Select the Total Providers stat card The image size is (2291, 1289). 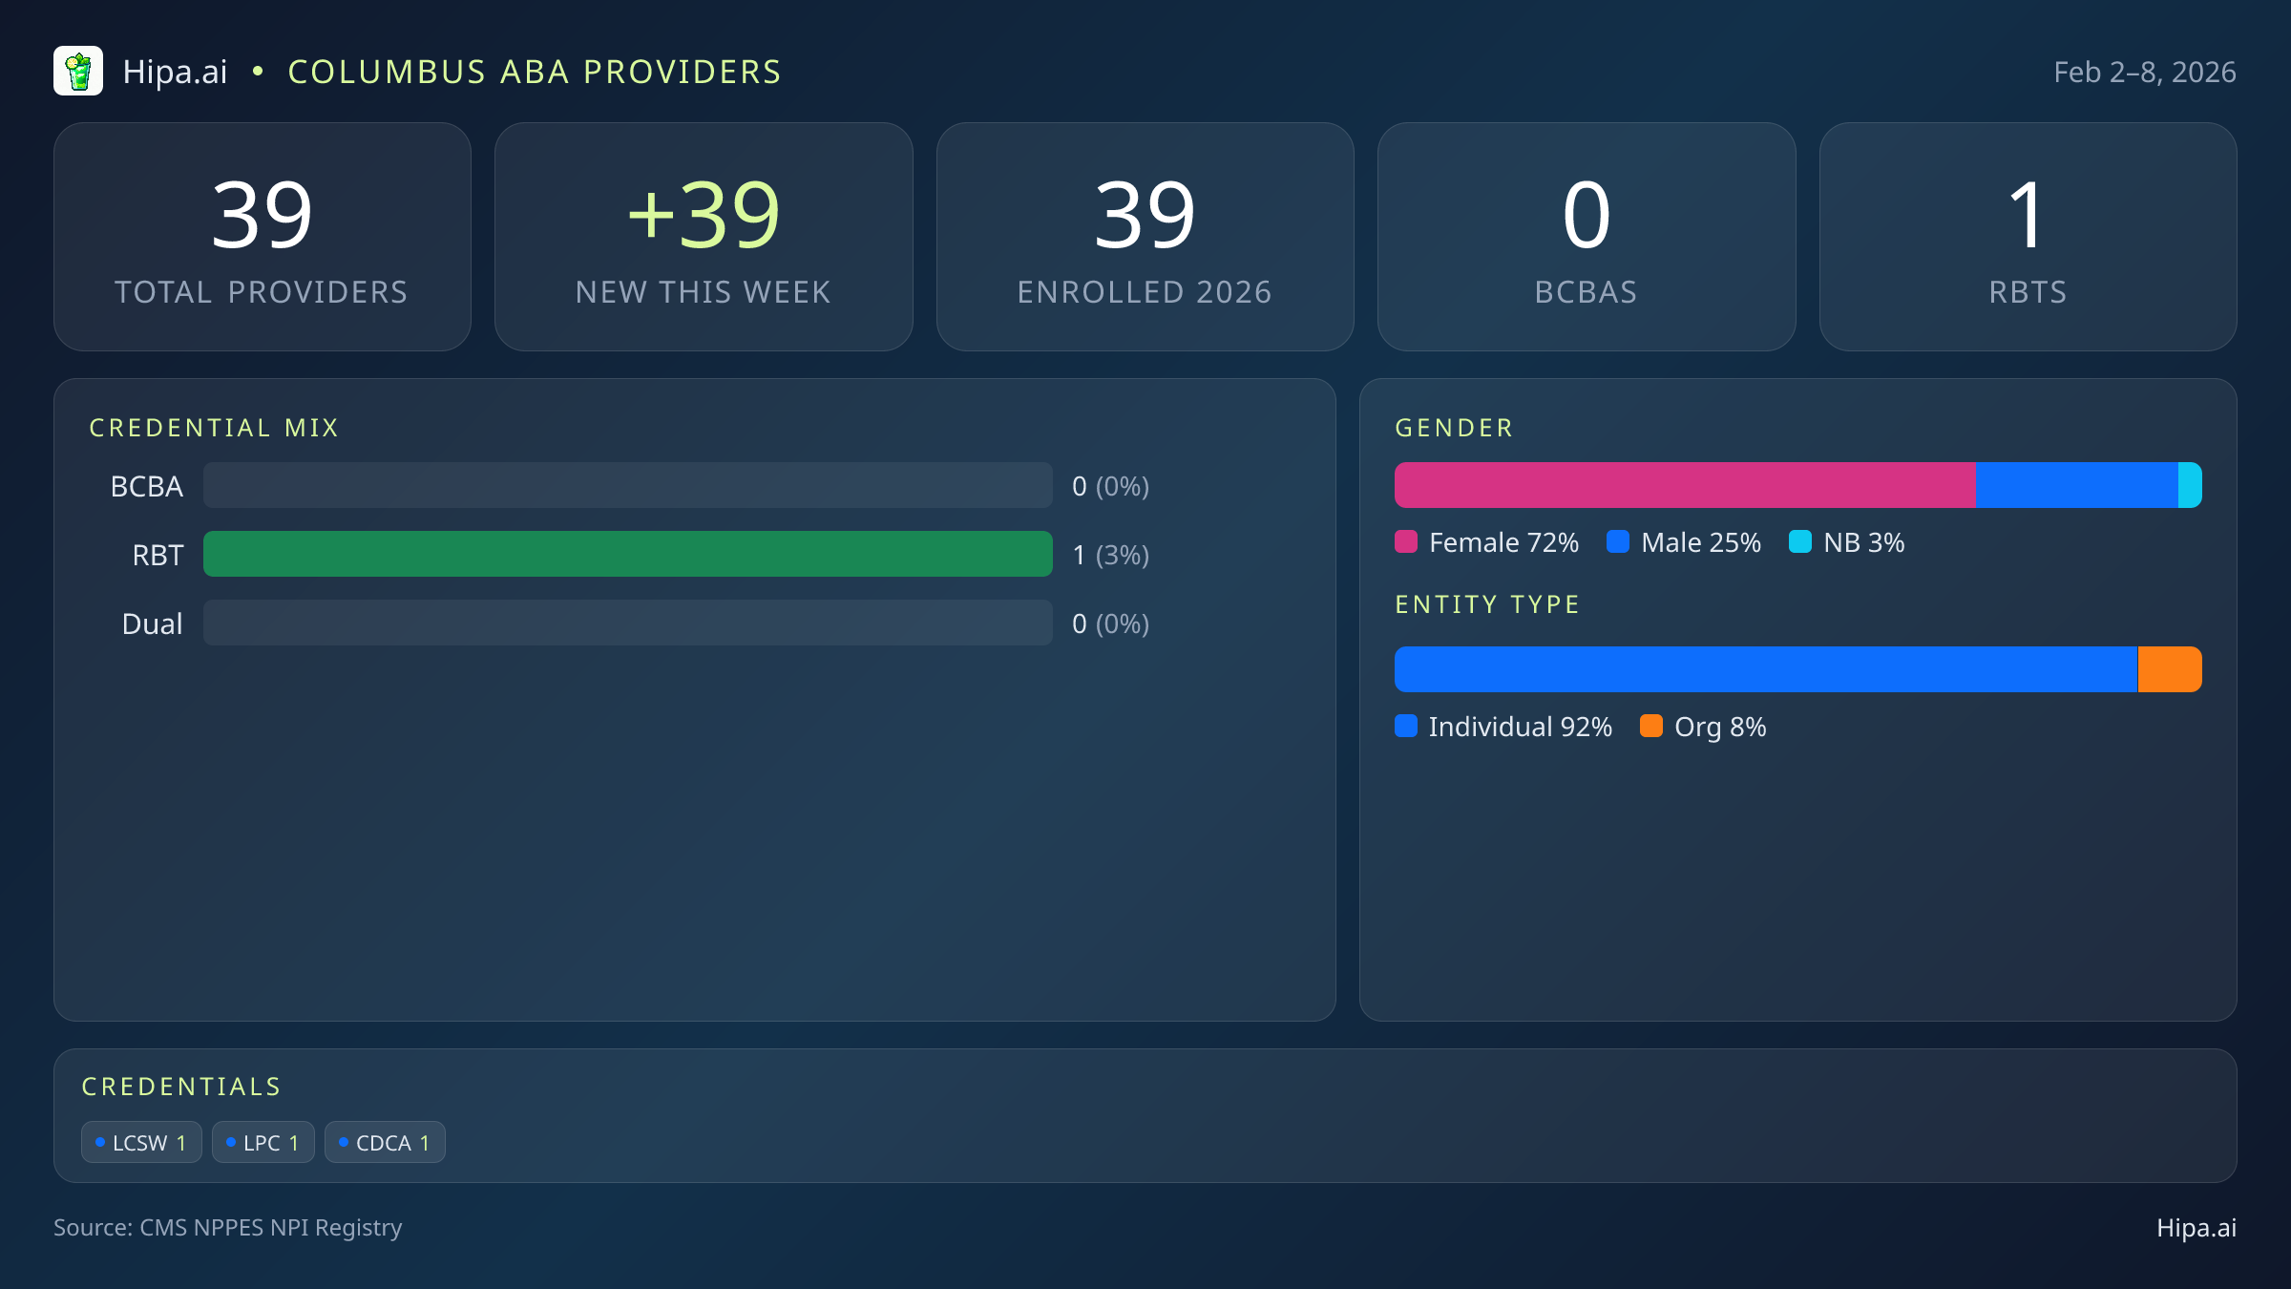pyautogui.click(x=263, y=235)
